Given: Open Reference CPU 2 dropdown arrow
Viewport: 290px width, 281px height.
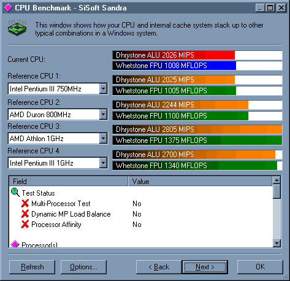Looking at the screenshot, I should pos(103,114).
